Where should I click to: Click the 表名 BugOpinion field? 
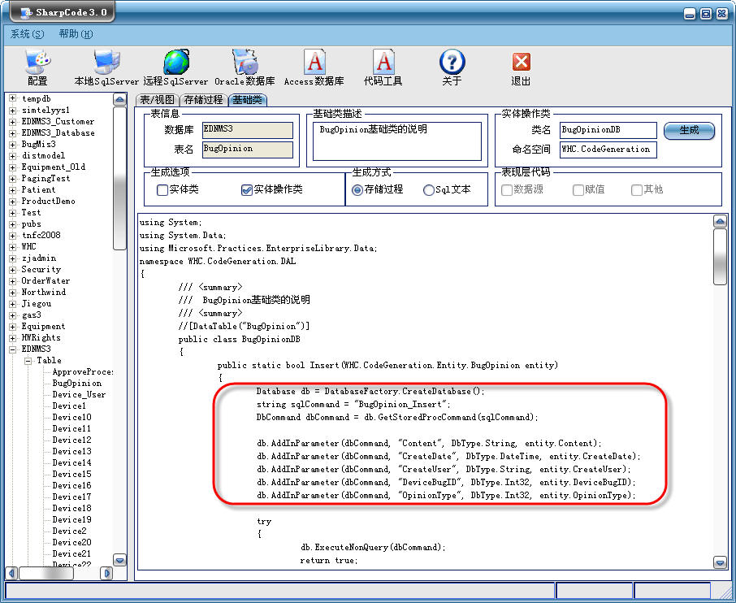pyautogui.click(x=248, y=150)
